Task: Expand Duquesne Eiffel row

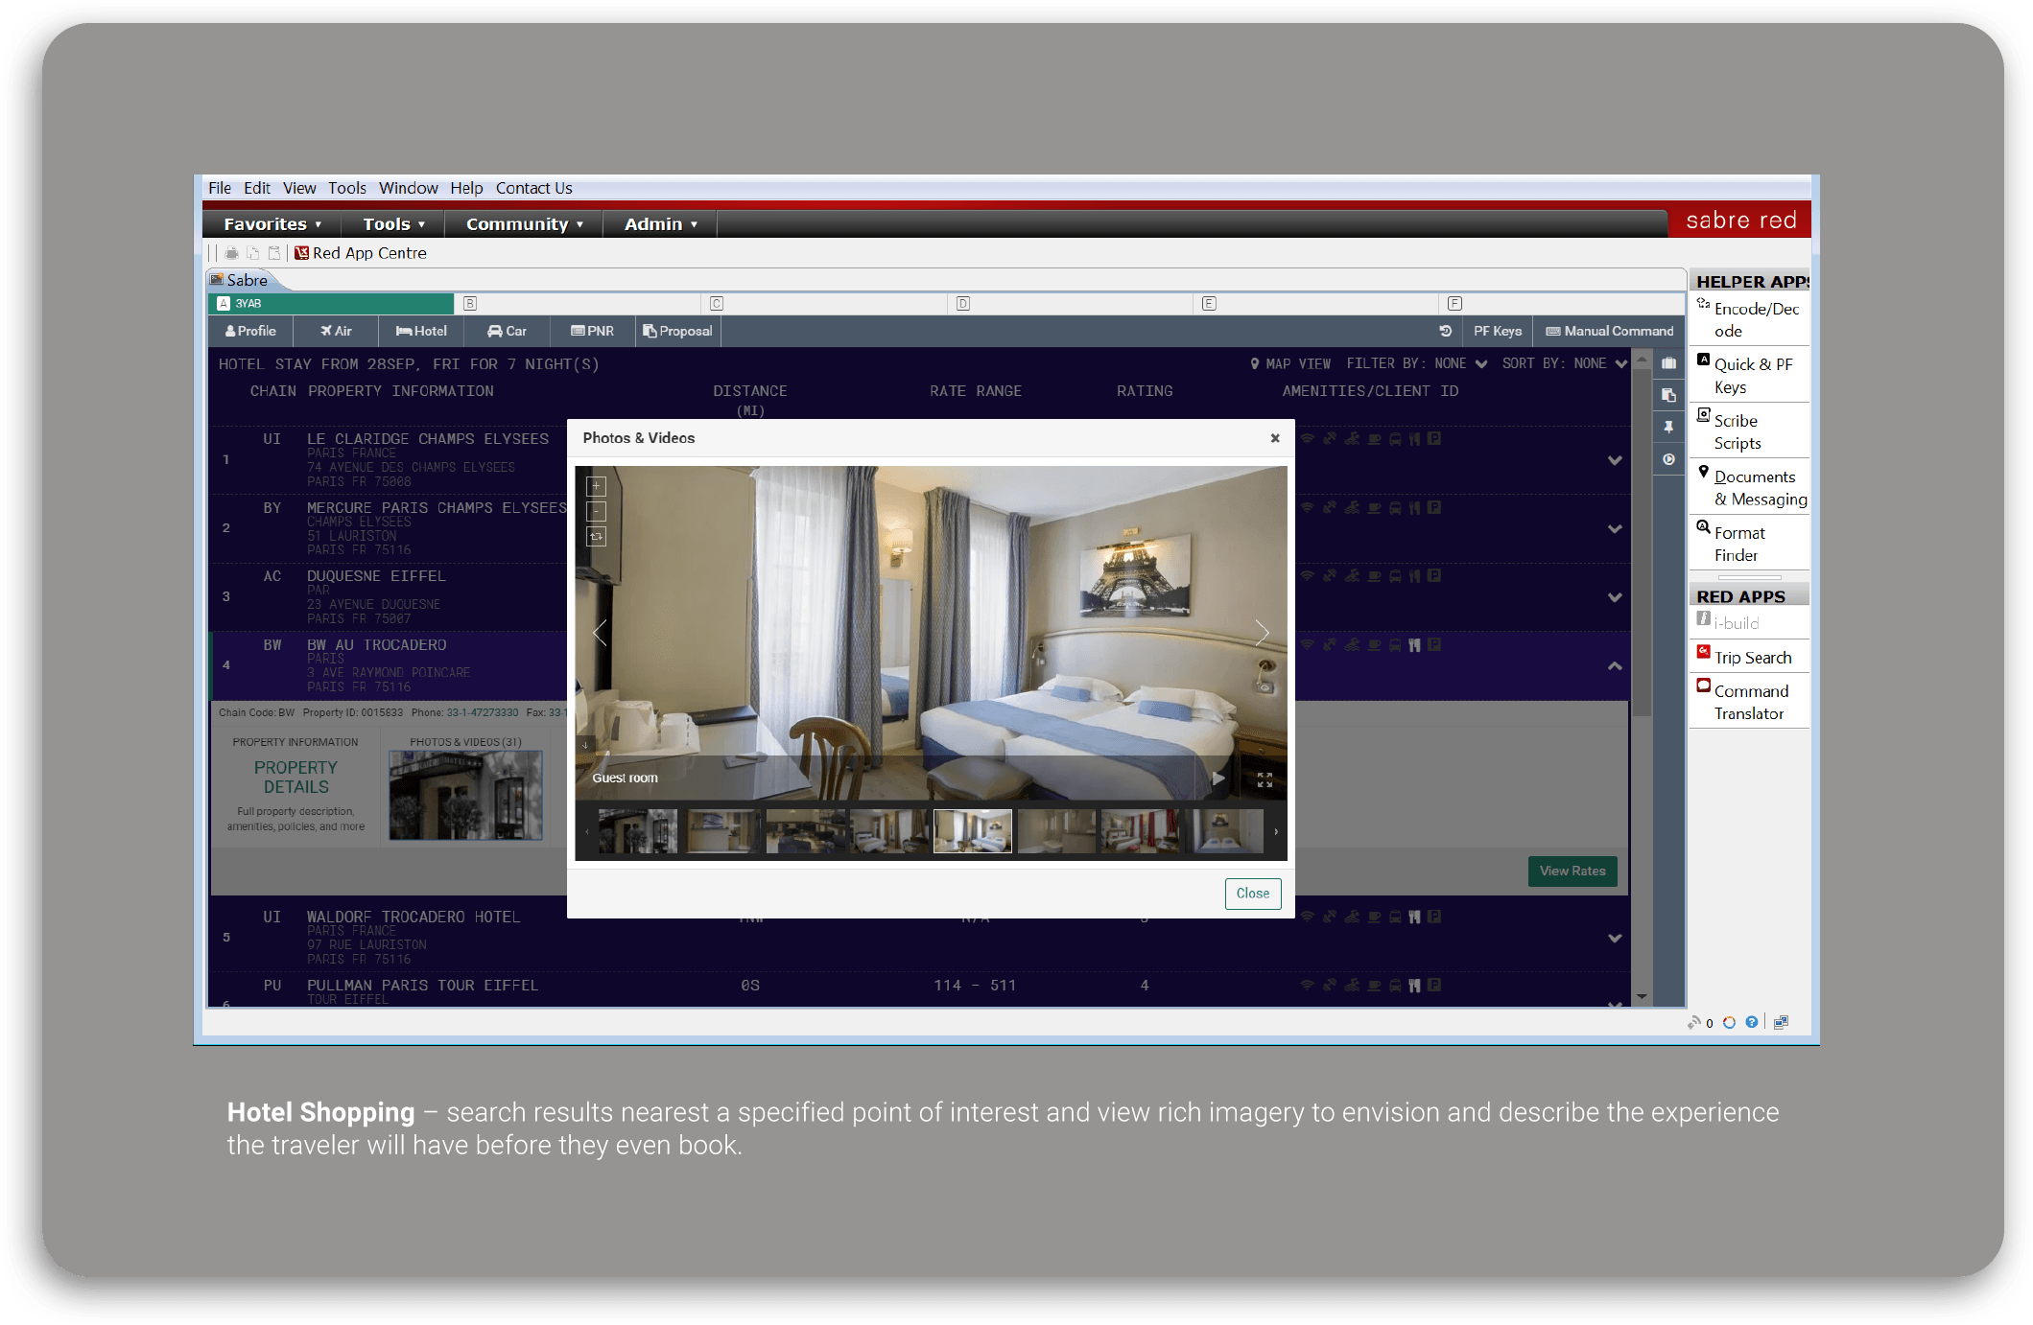Action: click(x=1615, y=597)
